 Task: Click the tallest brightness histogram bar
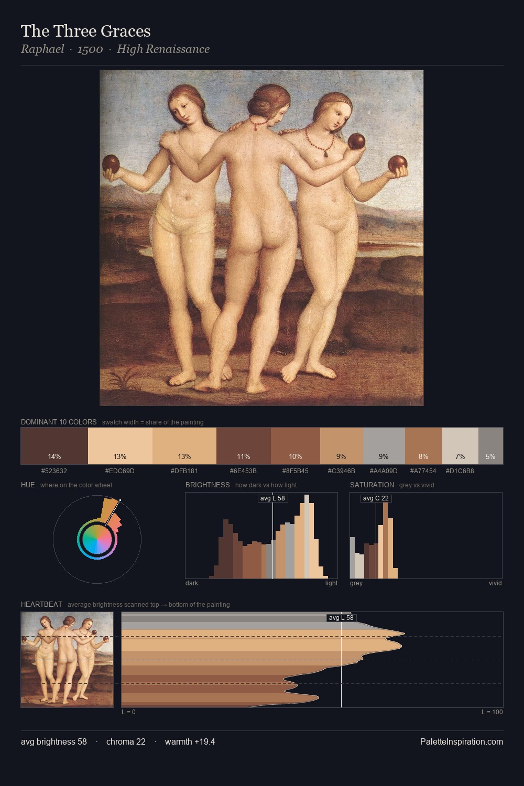307,537
